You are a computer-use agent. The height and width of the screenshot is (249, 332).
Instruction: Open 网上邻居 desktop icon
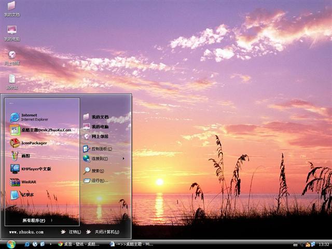pyautogui.click(x=11, y=56)
